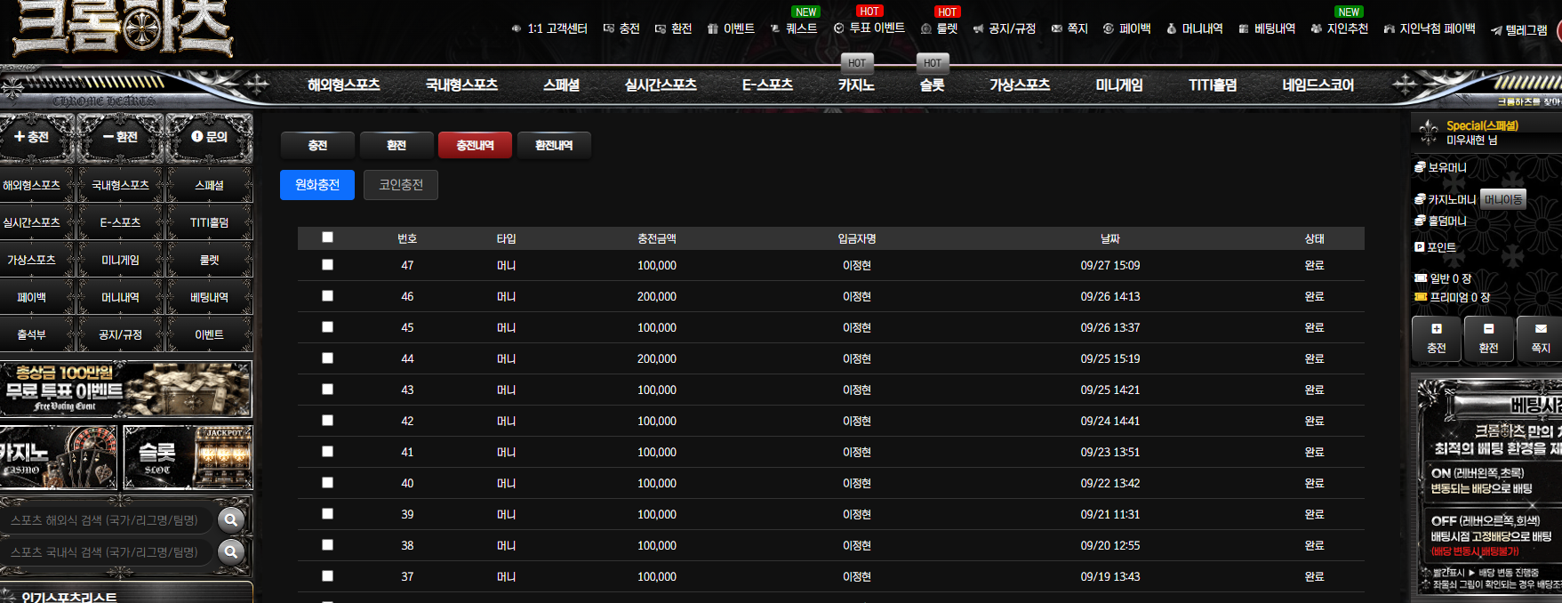Open 머니내역 with money bag icon

(x=1195, y=28)
